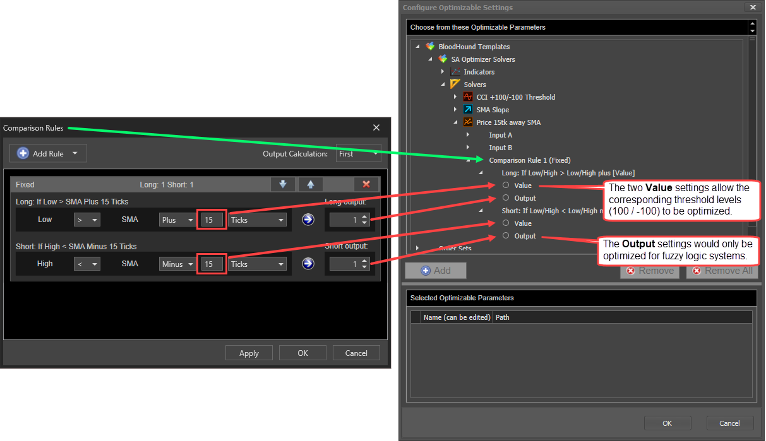The image size is (766, 441).
Task: Move Fixed rule down with arrow icon
Action: point(283,184)
